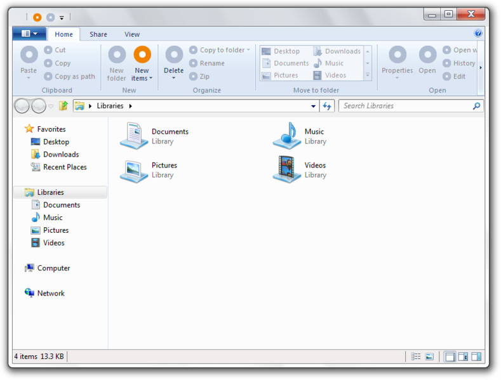
Task: Click the New items button
Action: (x=142, y=63)
